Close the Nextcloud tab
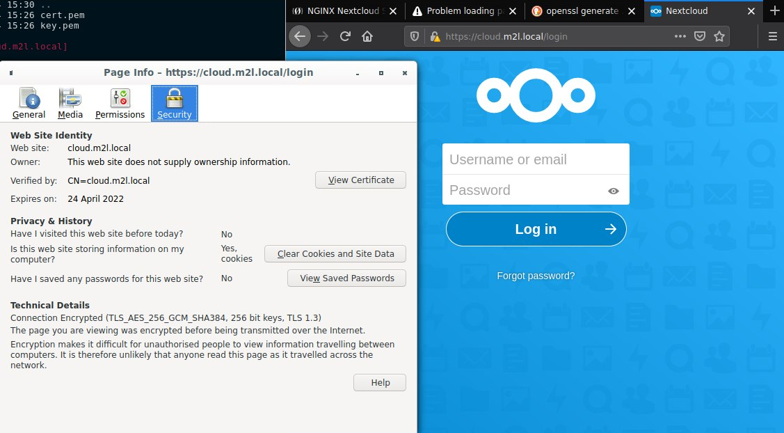The height and width of the screenshot is (433, 784). (x=751, y=11)
